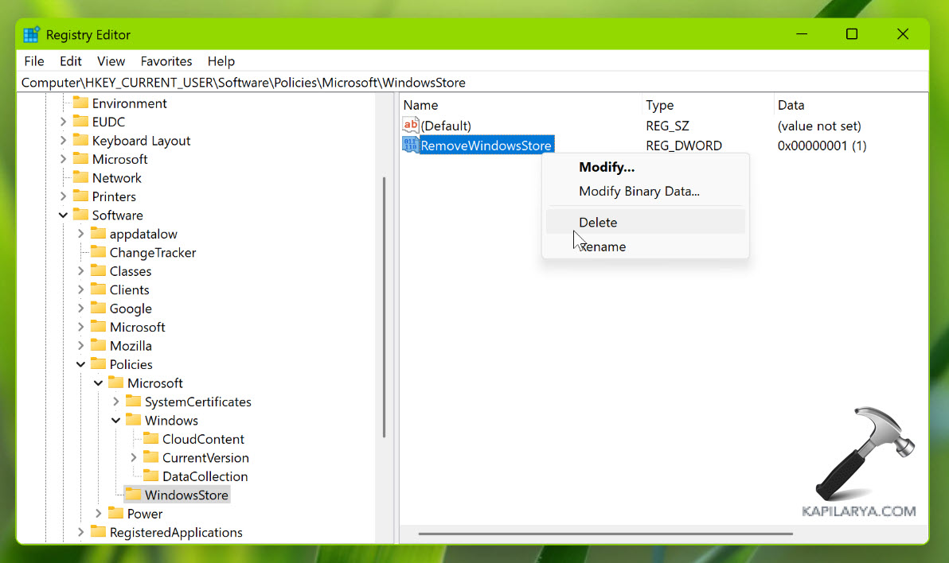Click the DataCollection folder icon
Image resolution: width=949 pixels, height=563 pixels.
coord(150,476)
